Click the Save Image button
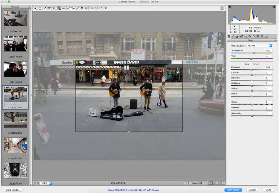 [13, 190]
